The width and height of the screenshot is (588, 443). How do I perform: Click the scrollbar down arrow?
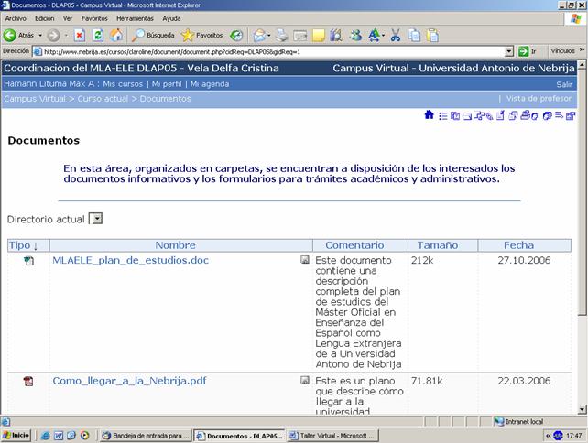pyautogui.click(x=582, y=410)
